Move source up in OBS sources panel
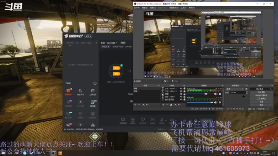The image size is (278, 156). [175, 105]
